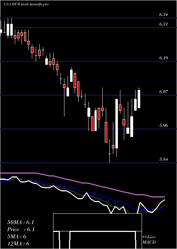Viewport: 177px width, 249px height.
Task: Click the 5.84 price level label
Action: pyautogui.click(x=164, y=159)
